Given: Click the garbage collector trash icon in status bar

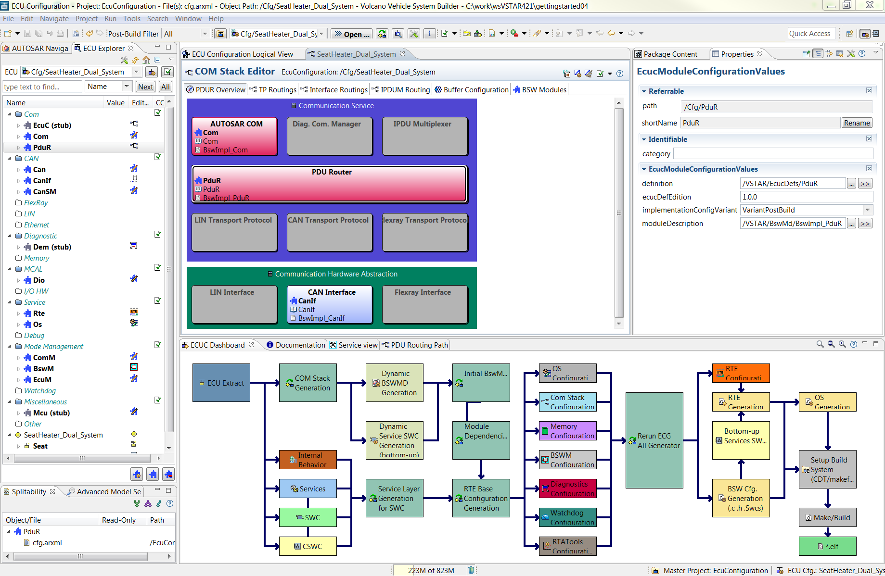Looking at the screenshot, I should click(x=471, y=570).
